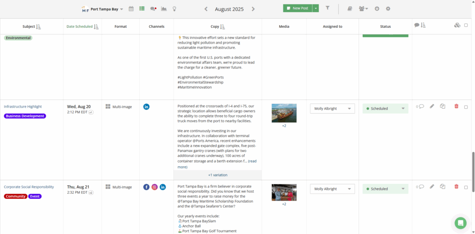Open comments on the Corporate Social Responsibility post
The width and height of the screenshot is (475, 234).
tap(420, 187)
